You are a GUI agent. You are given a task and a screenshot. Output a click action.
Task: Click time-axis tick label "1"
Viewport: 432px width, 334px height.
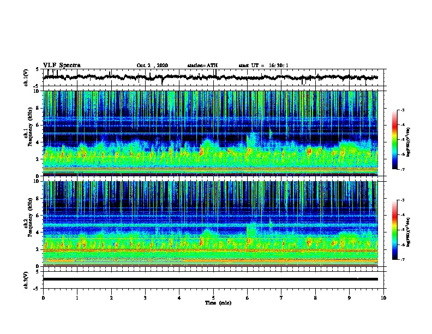pyautogui.click(x=77, y=298)
